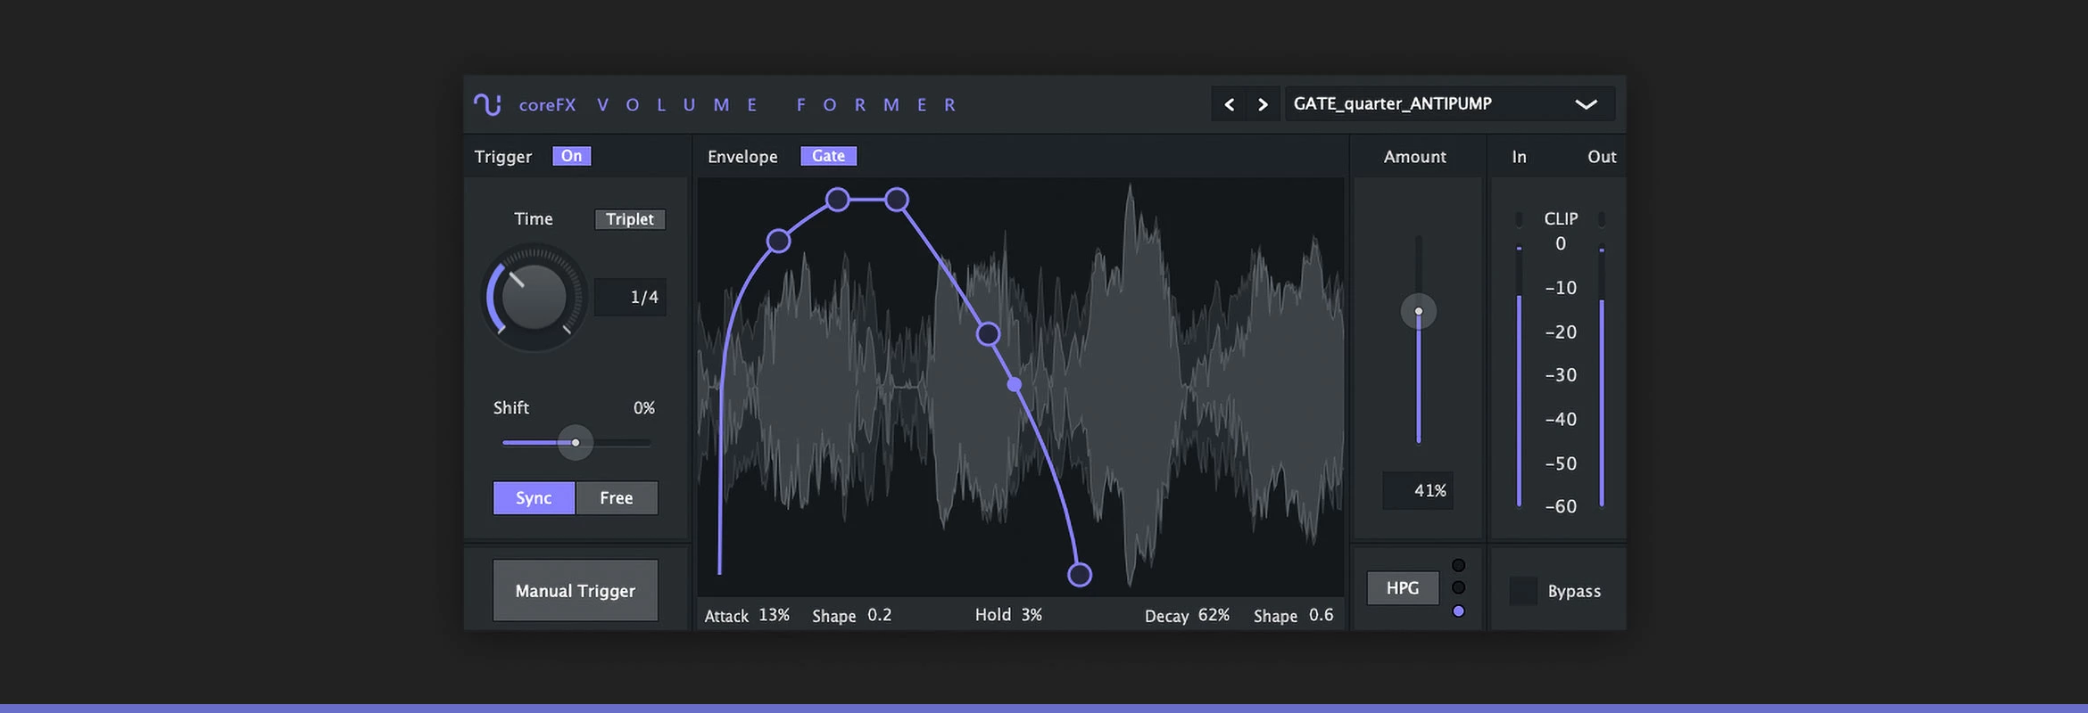Toggle the Trigger On switch

[x=571, y=156]
